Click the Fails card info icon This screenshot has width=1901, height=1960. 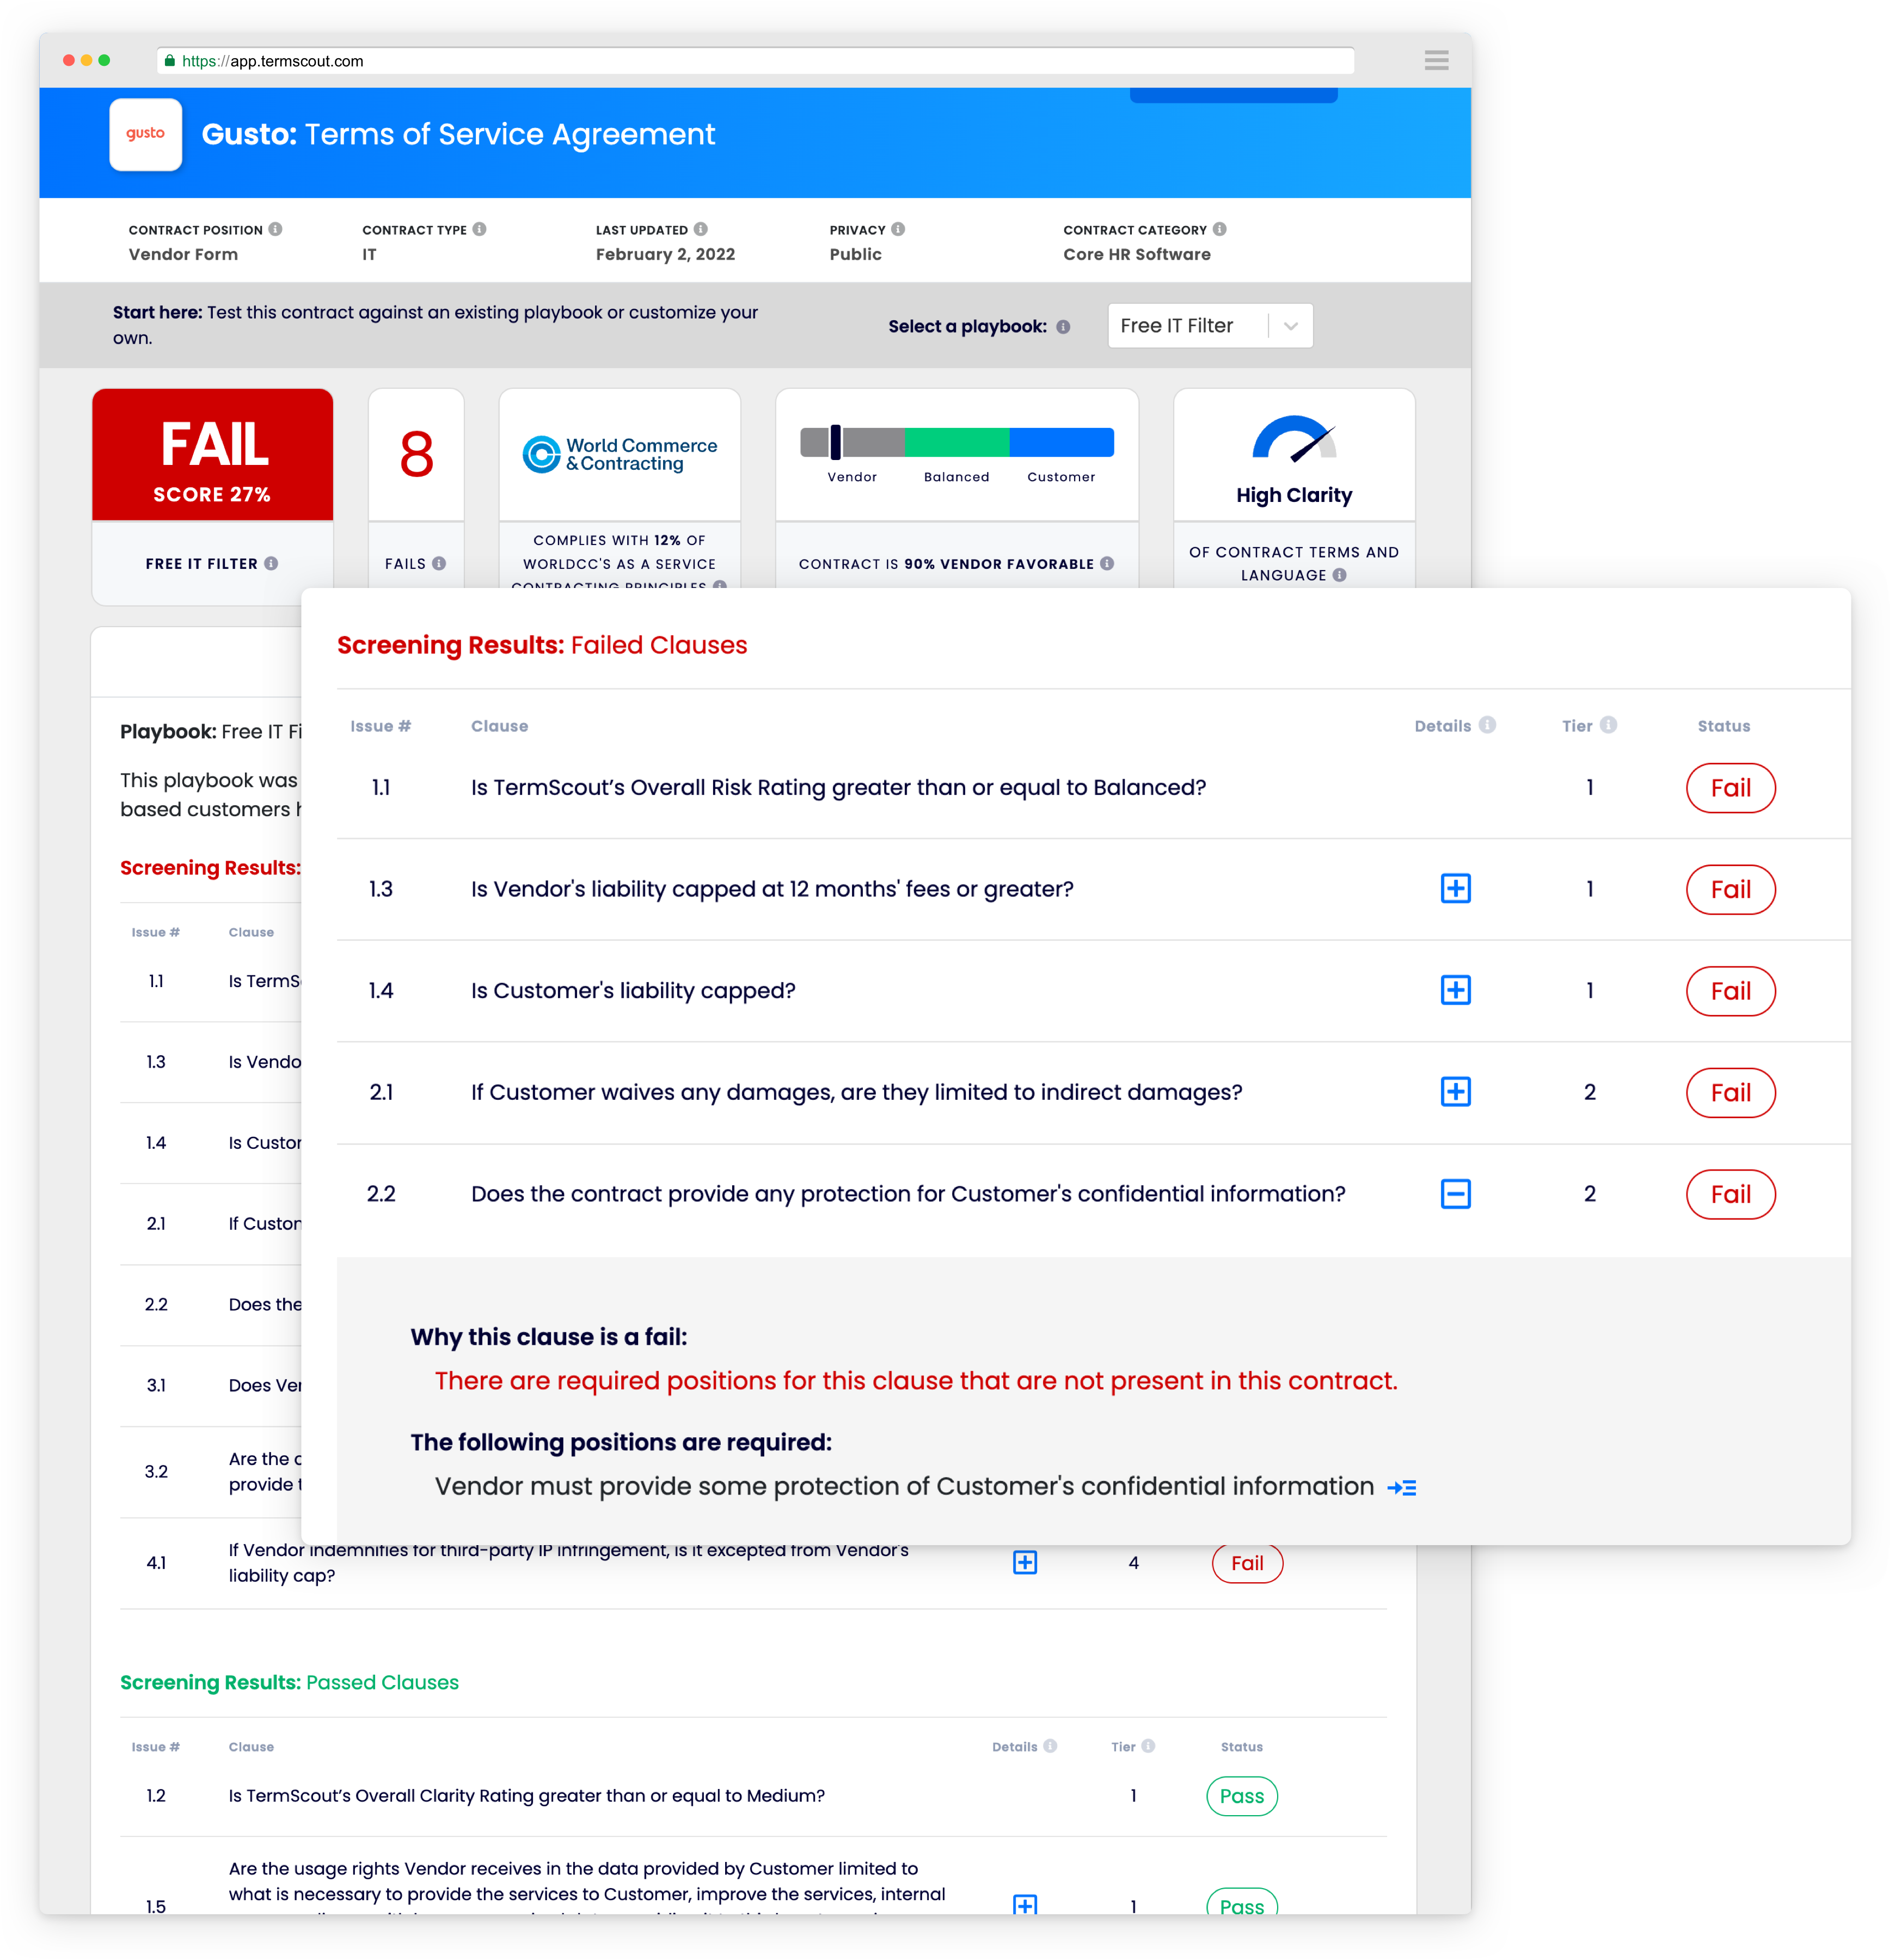point(439,564)
